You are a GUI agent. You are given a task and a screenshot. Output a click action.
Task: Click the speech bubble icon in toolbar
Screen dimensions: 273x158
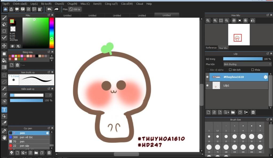(x=17, y=9)
